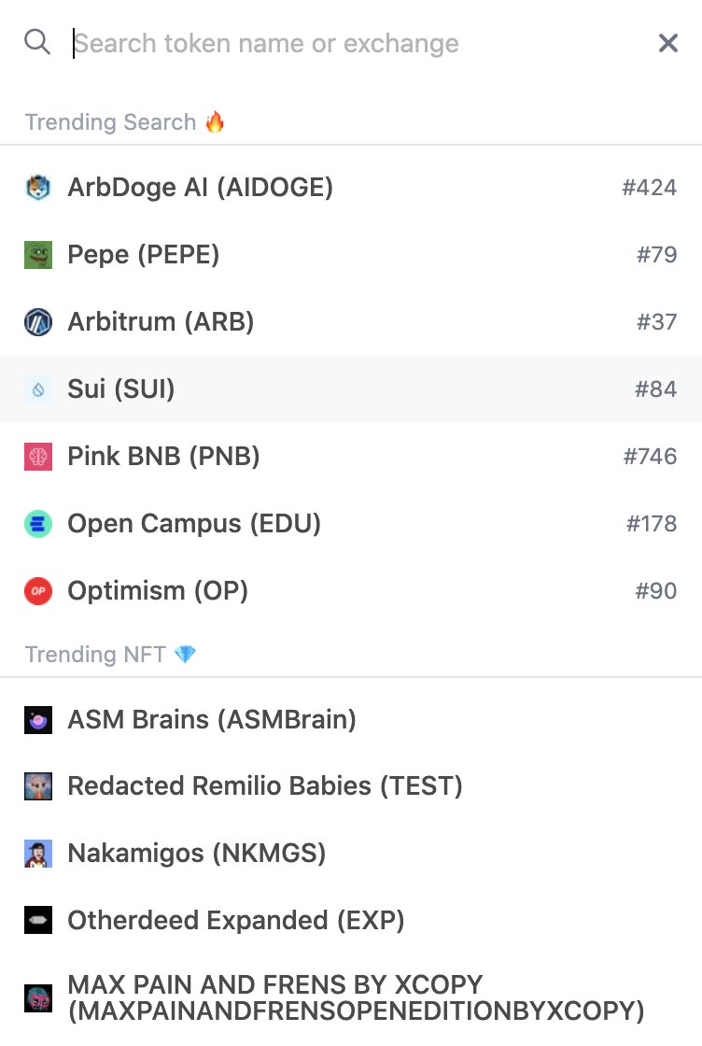
Task: Open Redacted Remilio Babies (TEST) NFT
Action: (x=351, y=786)
